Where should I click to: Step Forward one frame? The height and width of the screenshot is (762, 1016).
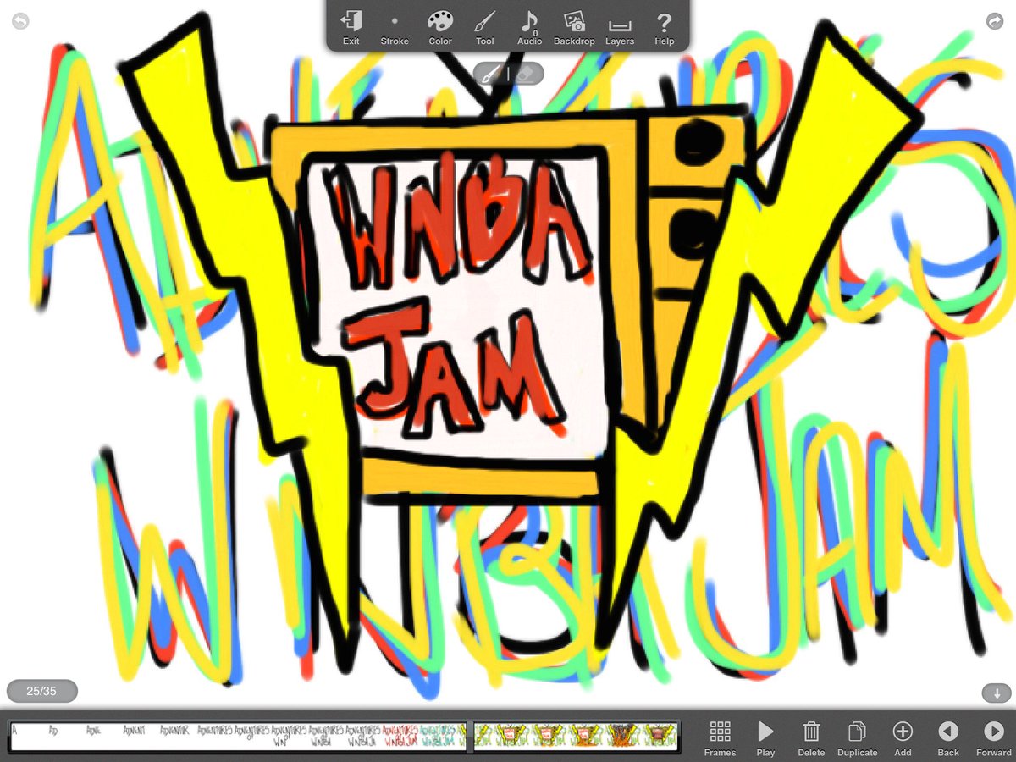(993, 738)
